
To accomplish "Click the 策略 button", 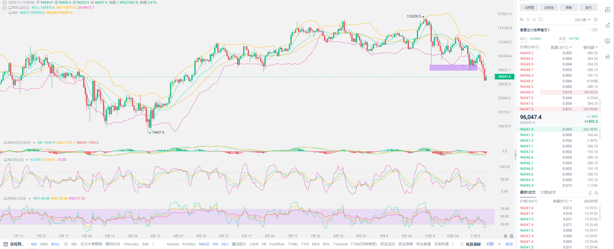I will pyautogui.click(x=568, y=8).
